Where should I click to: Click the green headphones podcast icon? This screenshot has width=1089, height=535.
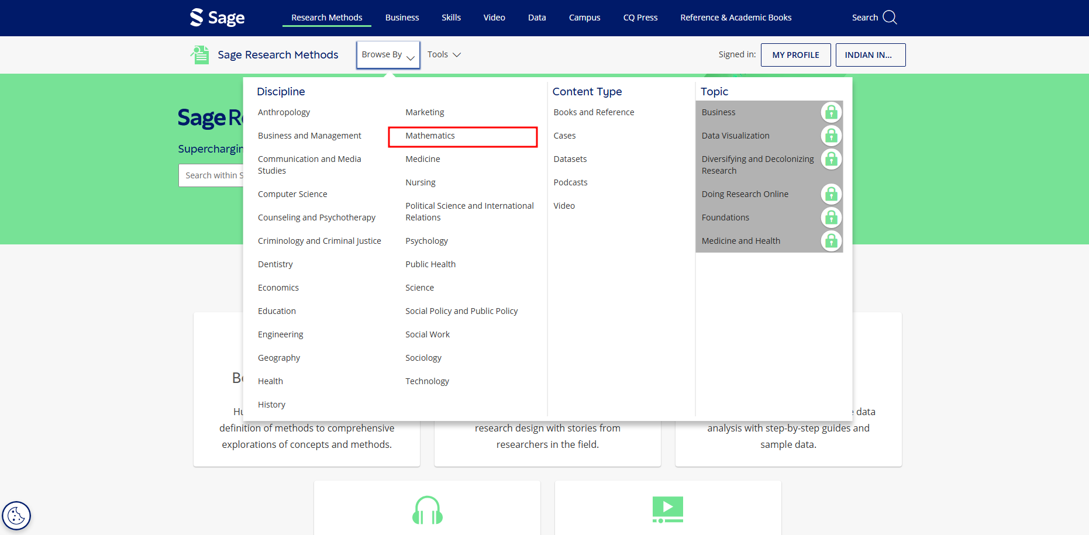coord(427,510)
